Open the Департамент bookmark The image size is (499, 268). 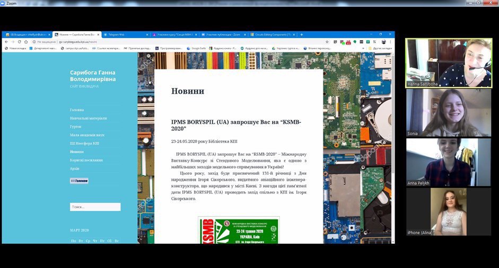(x=43, y=48)
